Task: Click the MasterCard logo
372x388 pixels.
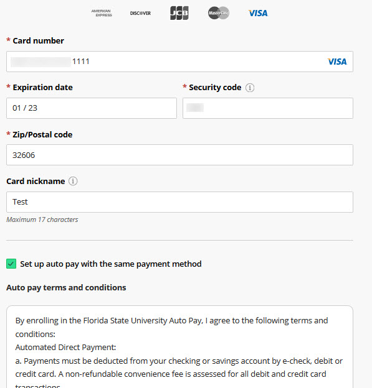Action: (x=219, y=13)
